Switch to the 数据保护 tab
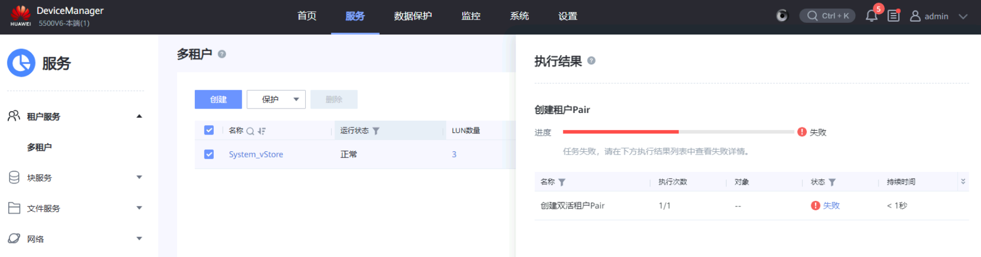 click(413, 16)
